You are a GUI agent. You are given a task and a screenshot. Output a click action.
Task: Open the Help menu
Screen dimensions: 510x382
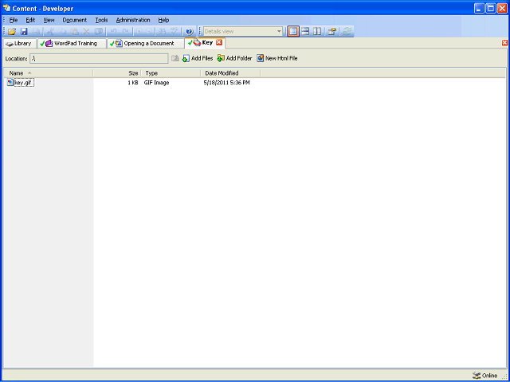click(163, 20)
